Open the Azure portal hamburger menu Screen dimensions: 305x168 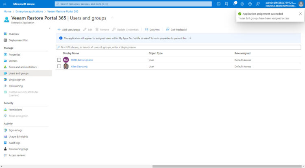(x=4, y=4)
